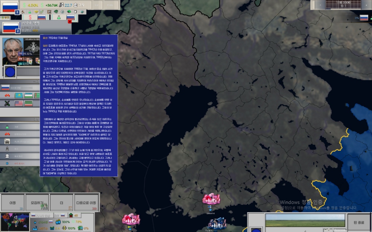Click the green house icon showing 45

[71, 215]
